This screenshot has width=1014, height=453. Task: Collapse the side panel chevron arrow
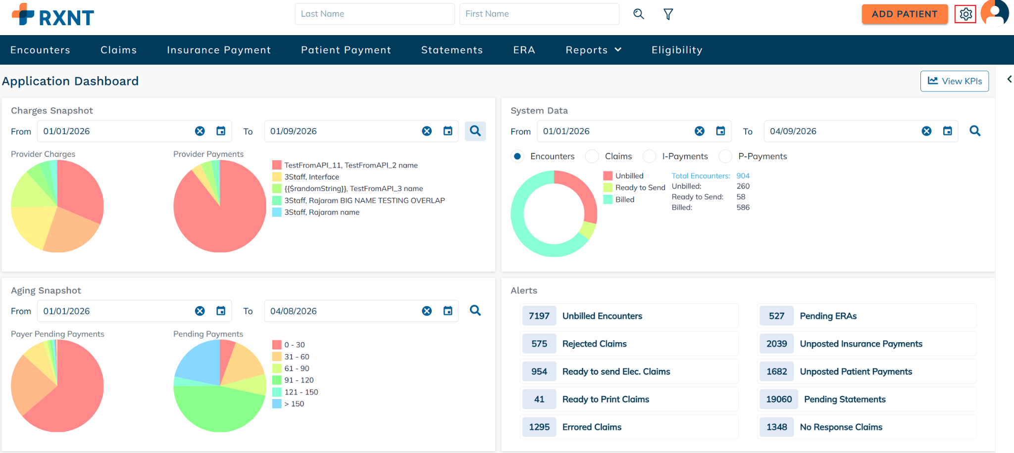click(1009, 79)
